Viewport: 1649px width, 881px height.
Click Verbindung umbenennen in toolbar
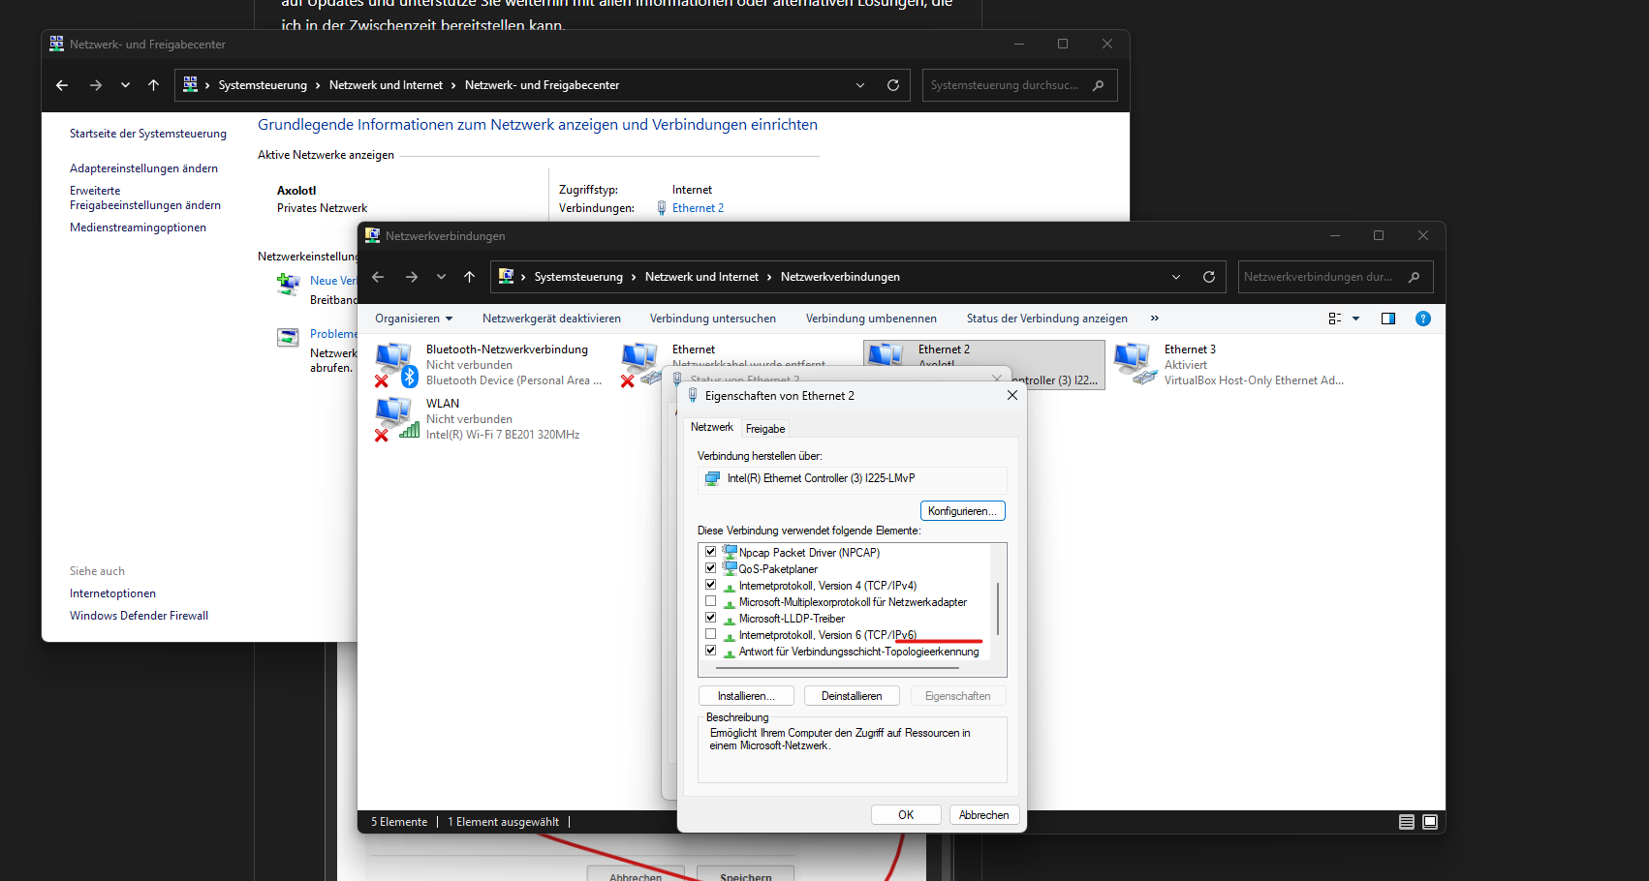point(871,319)
